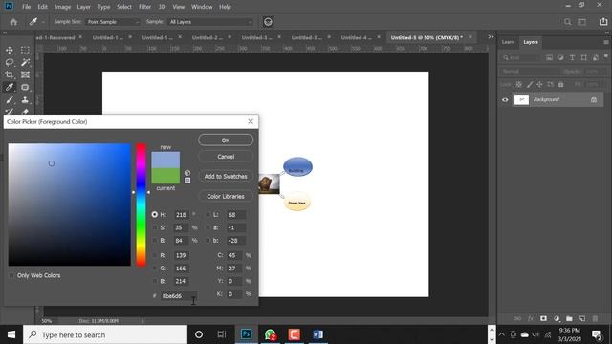Select the R red radio button
This screenshot has width=612, height=344.
tap(155, 255)
